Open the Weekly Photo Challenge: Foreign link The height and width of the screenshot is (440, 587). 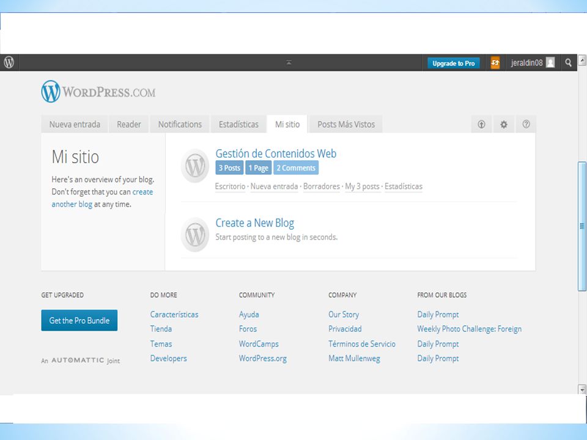pyautogui.click(x=470, y=329)
